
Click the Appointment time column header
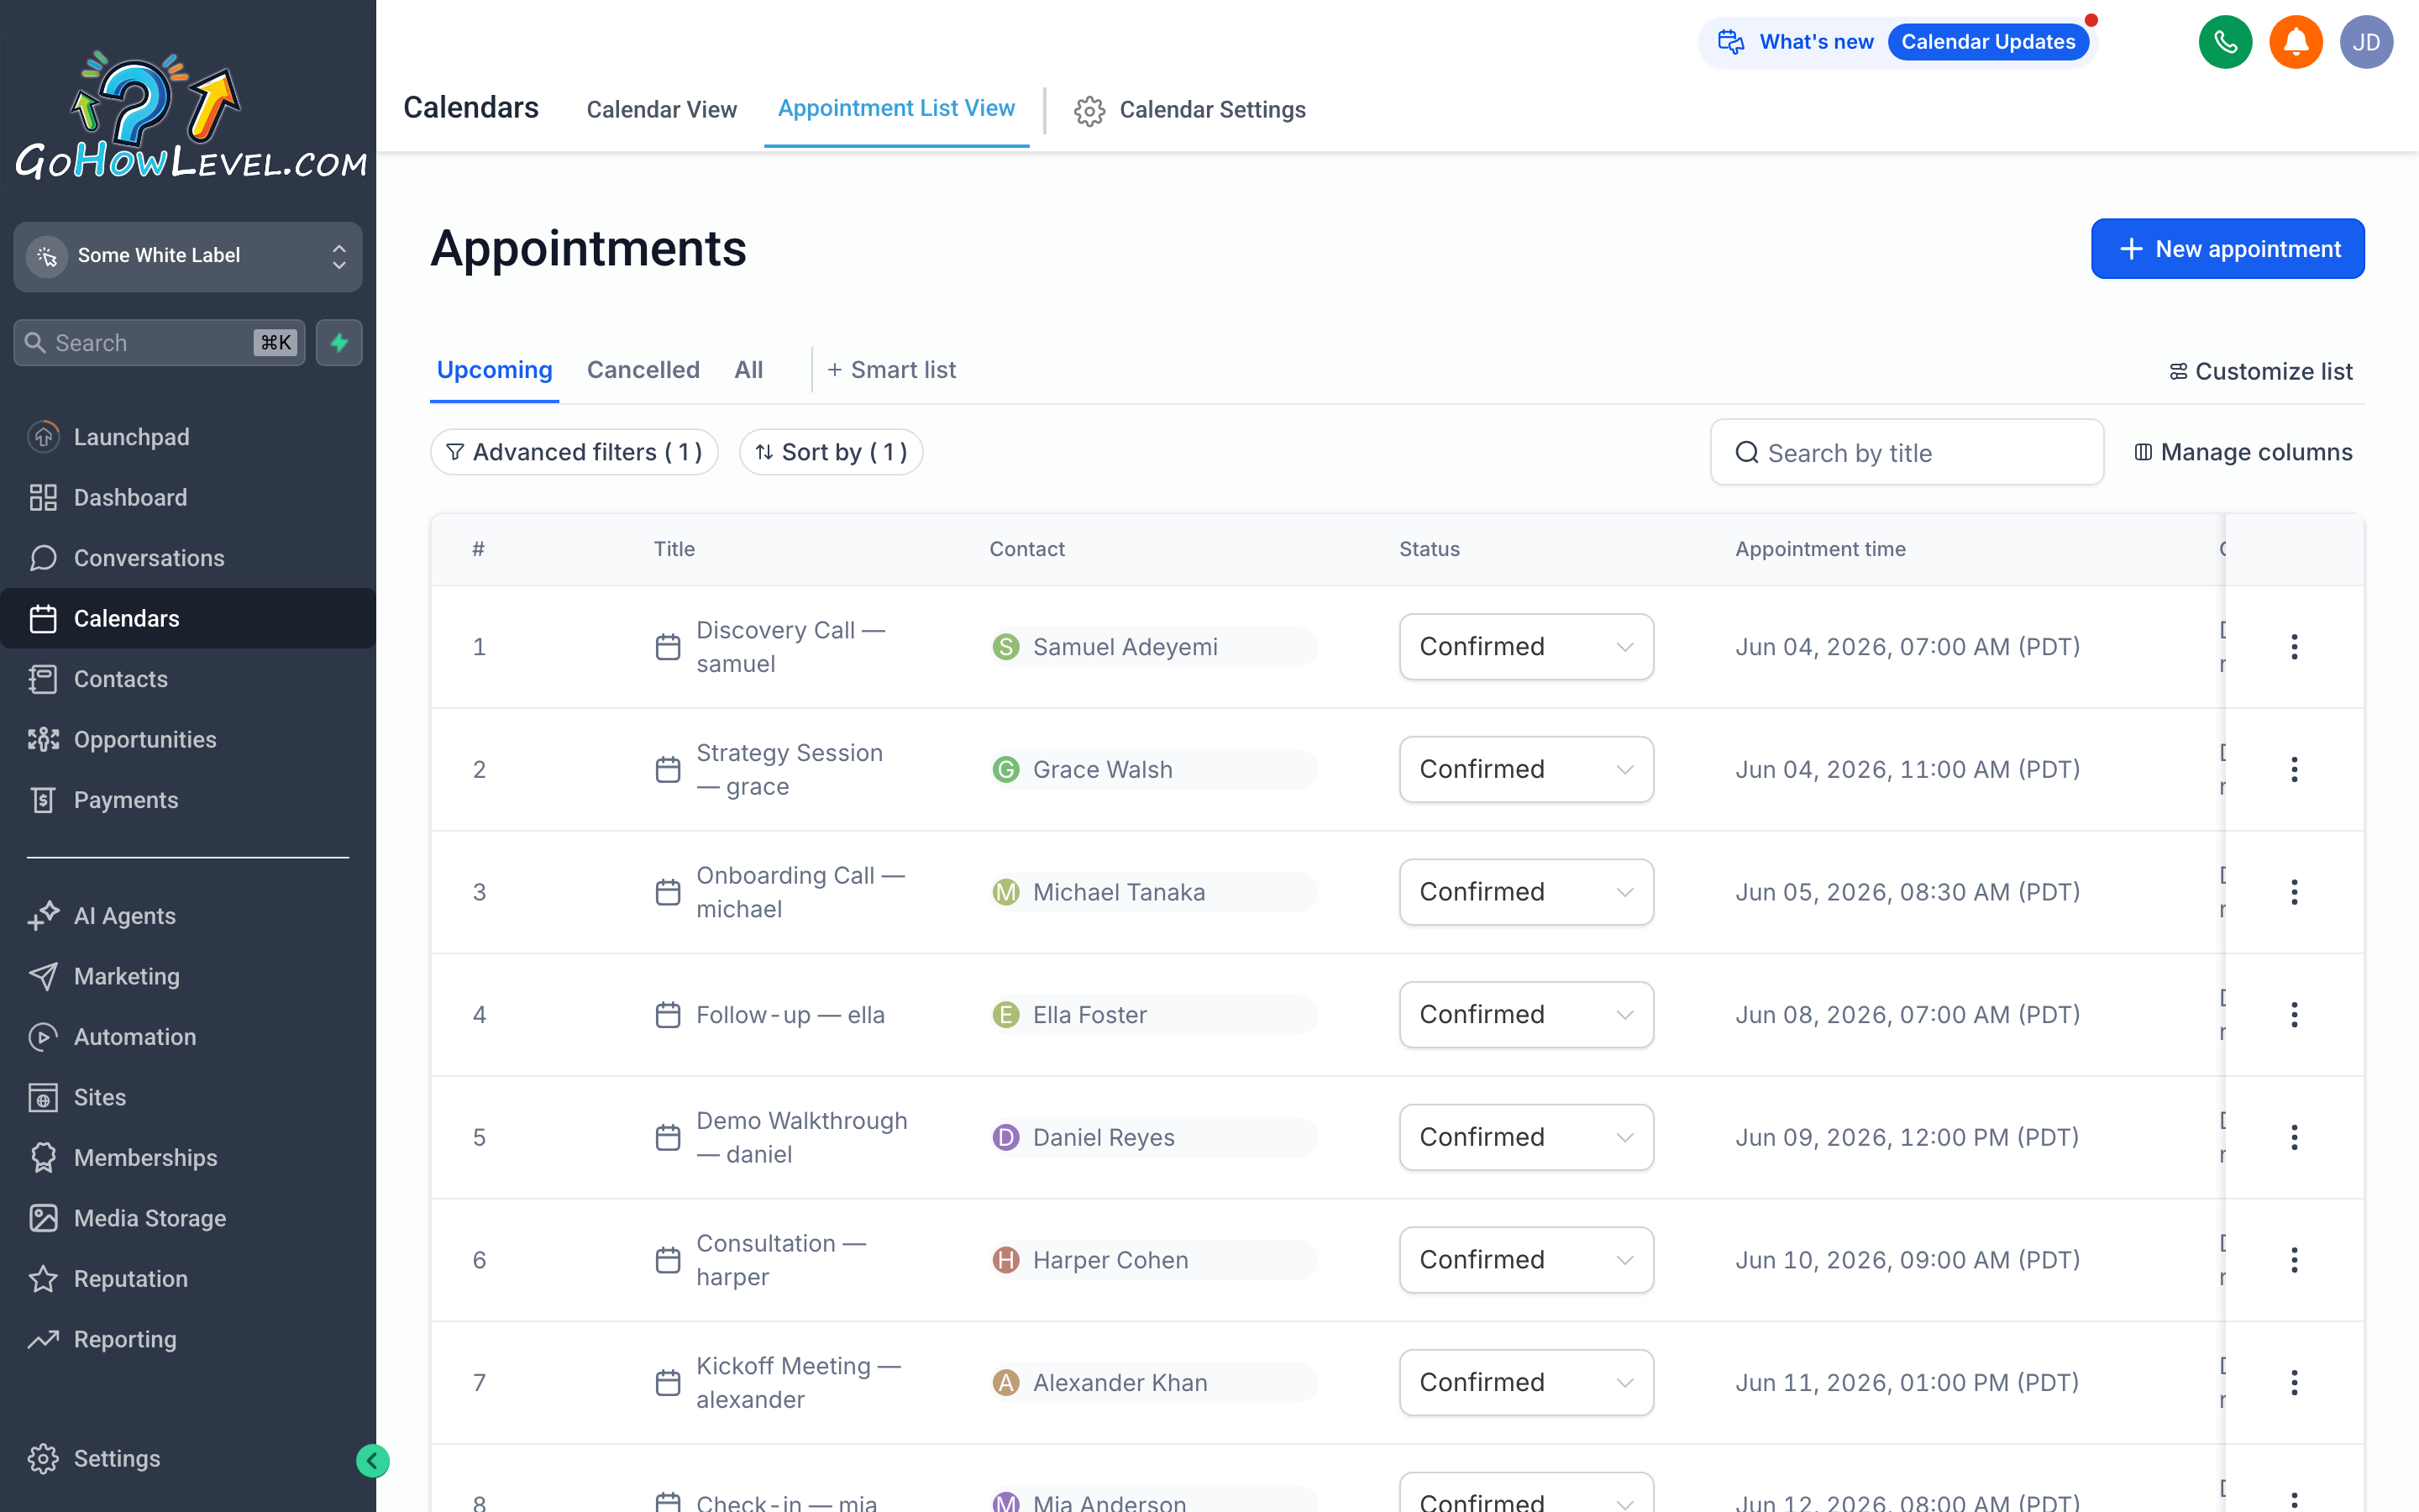tap(1820, 549)
